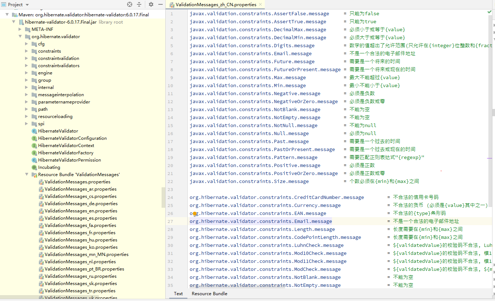Click the locate/scroll-from-source target icon
Image resolution: width=495 pixels, height=301 pixels.
click(x=130, y=4)
